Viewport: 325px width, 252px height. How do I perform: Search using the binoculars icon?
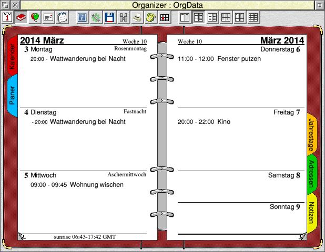pos(124,17)
